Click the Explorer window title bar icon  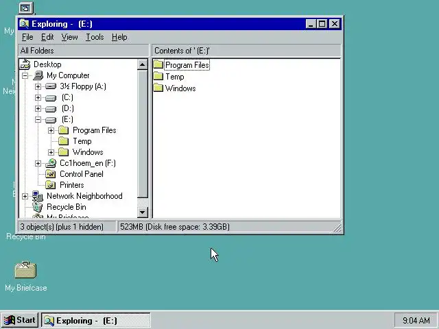tap(25, 24)
